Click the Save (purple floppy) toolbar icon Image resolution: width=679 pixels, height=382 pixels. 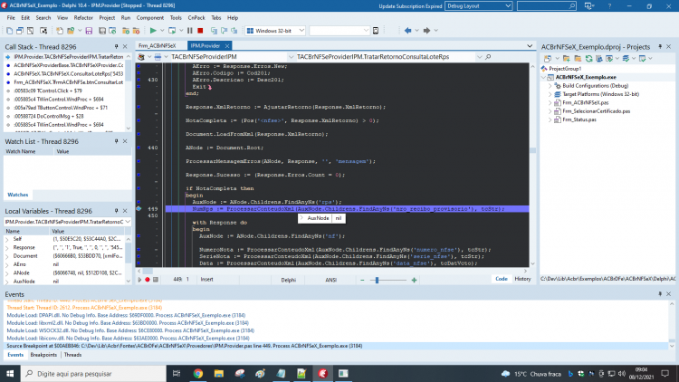point(89,31)
